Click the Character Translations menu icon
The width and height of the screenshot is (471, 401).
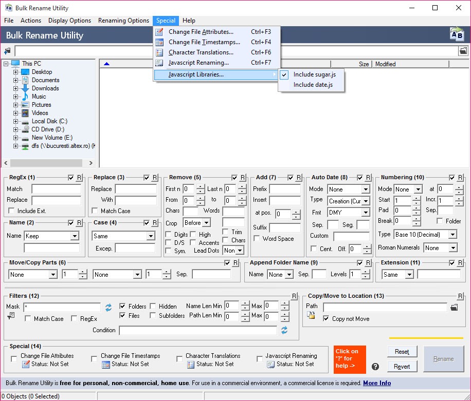tap(159, 52)
